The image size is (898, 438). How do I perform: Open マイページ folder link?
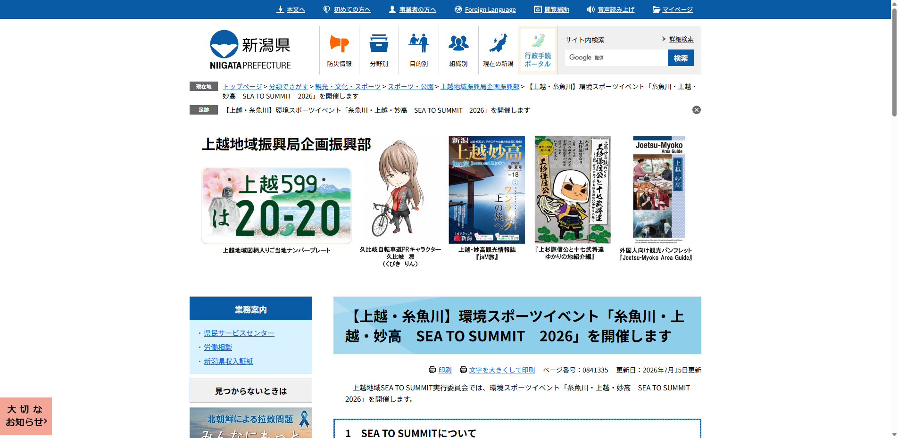tap(673, 9)
